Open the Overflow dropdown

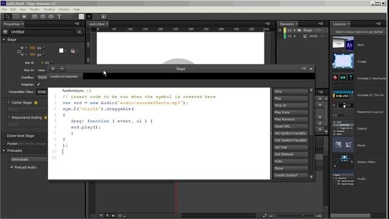[x=42, y=77]
